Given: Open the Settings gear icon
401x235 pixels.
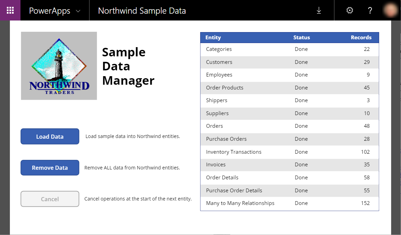Looking at the screenshot, I should point(349,10).
